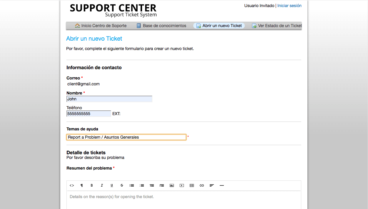Viewport: 368px width, 209px height.
Task: Insert a numbered list
Action: click(x=142, y=185)
